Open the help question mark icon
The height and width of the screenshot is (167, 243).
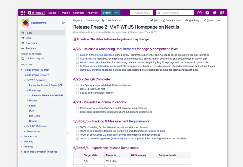pyautogui.click(x=207, y=13)
